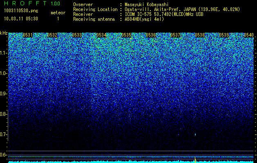Click the 0.8 kHz axis label
The image size is (257, 163).
(4, 114)
